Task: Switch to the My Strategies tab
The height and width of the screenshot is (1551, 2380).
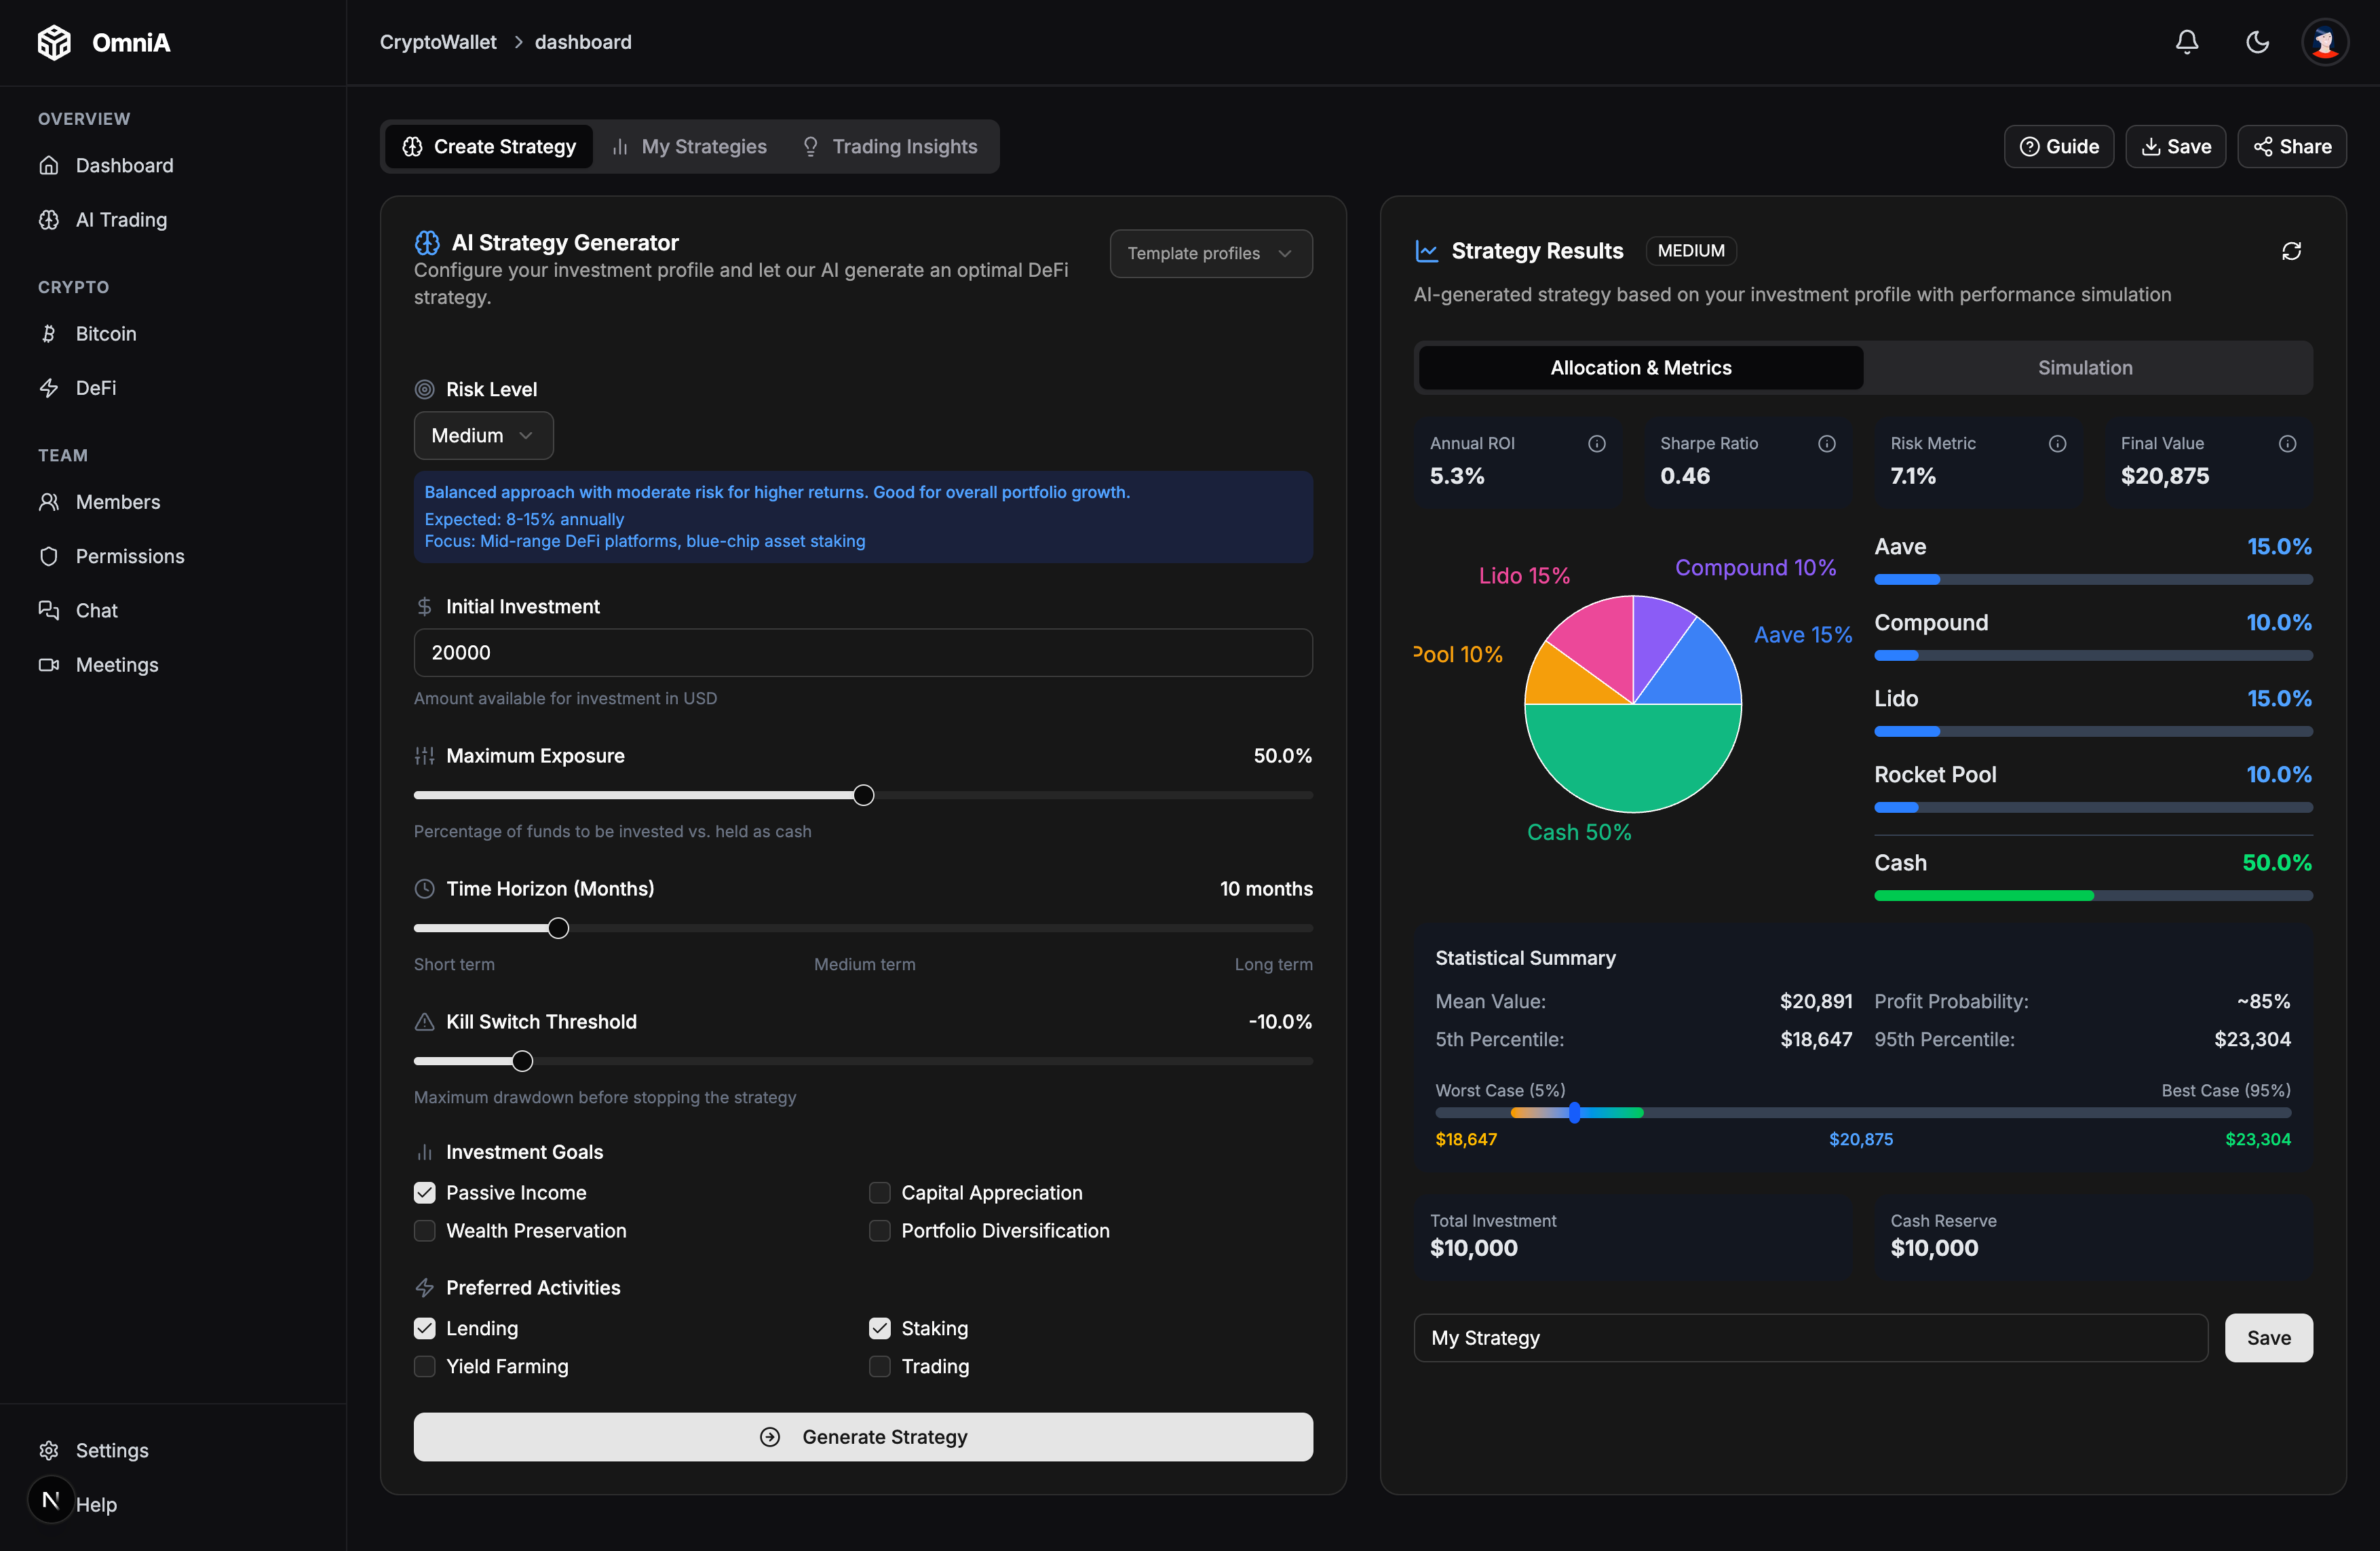Action: coord(690,146)
